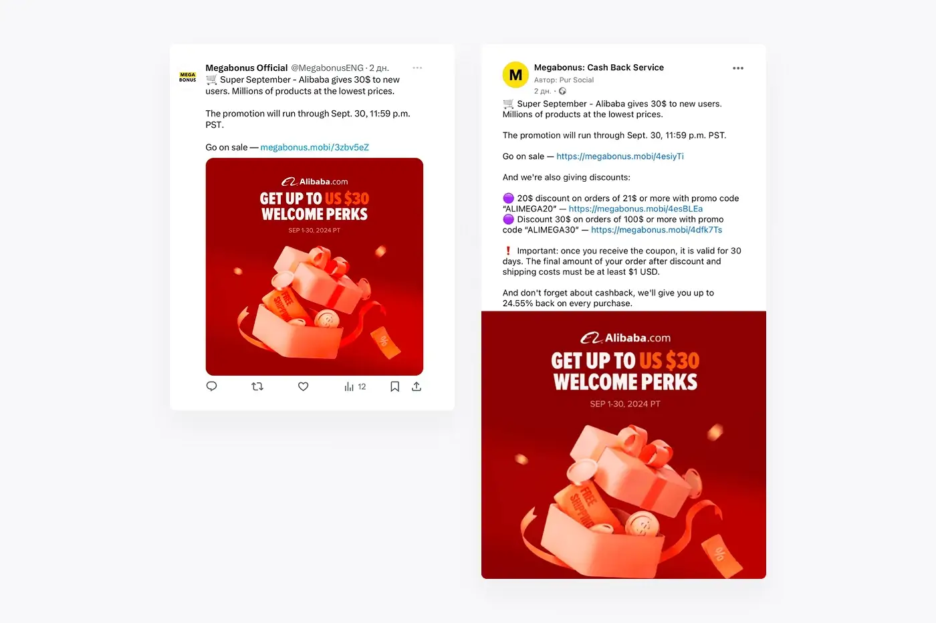This screenshot has width=936, height=623.
Task: Open the megabonus.mobi/3zbv5eZ link
Action: coord(314,147)
